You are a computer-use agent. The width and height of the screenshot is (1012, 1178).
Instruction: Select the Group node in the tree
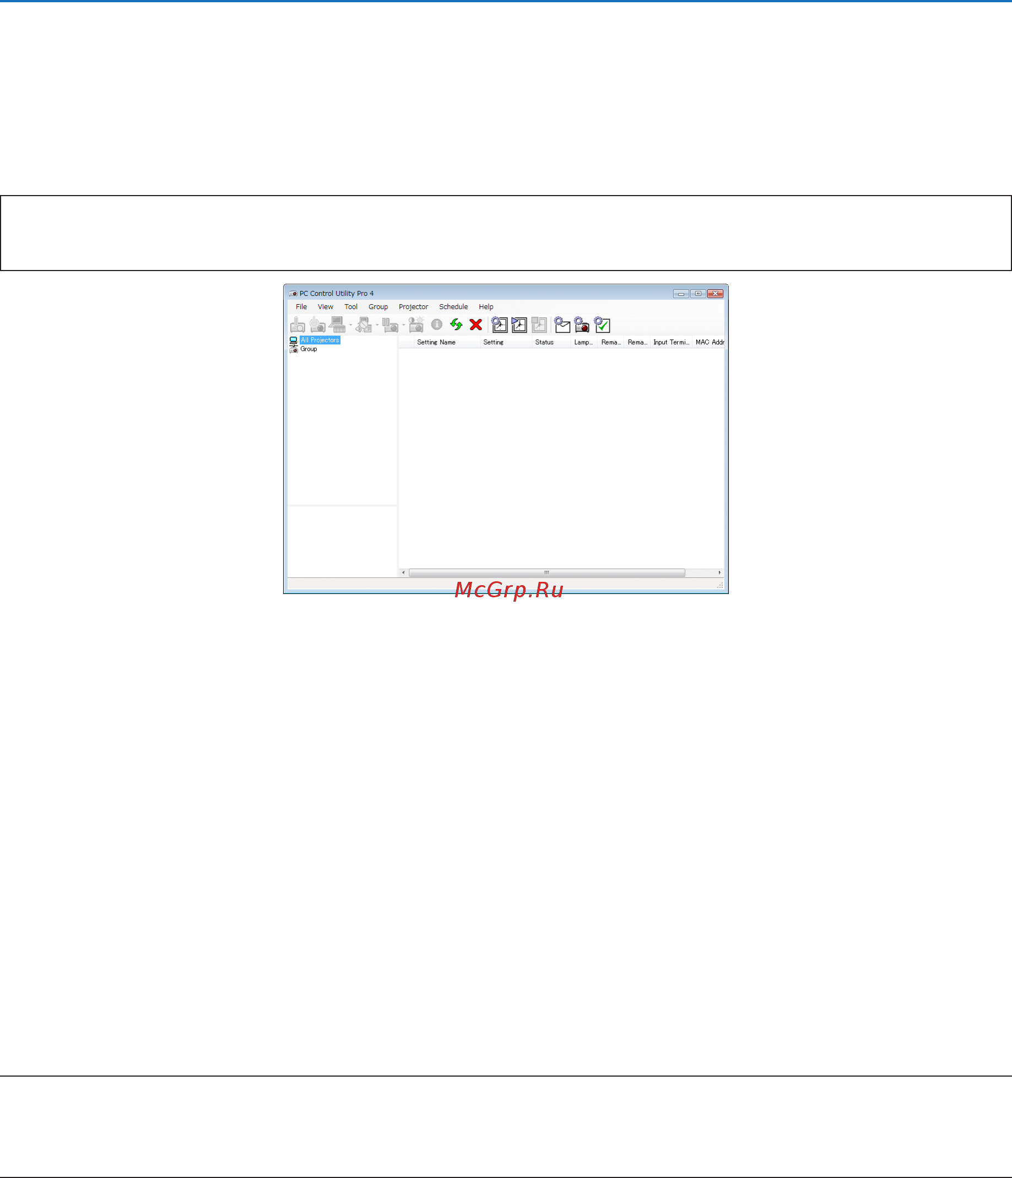coord(309,349)
